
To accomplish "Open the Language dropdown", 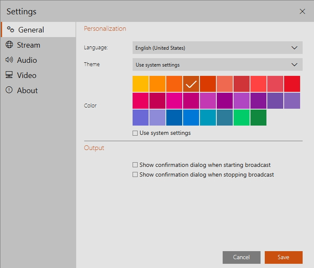I will (x=217, y=48).
